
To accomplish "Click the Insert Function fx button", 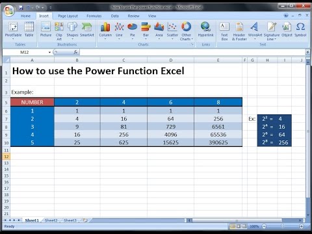I will [75, 52].
